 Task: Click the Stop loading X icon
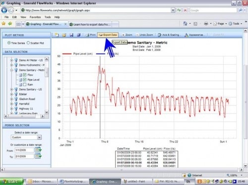(x=185, y=10)
